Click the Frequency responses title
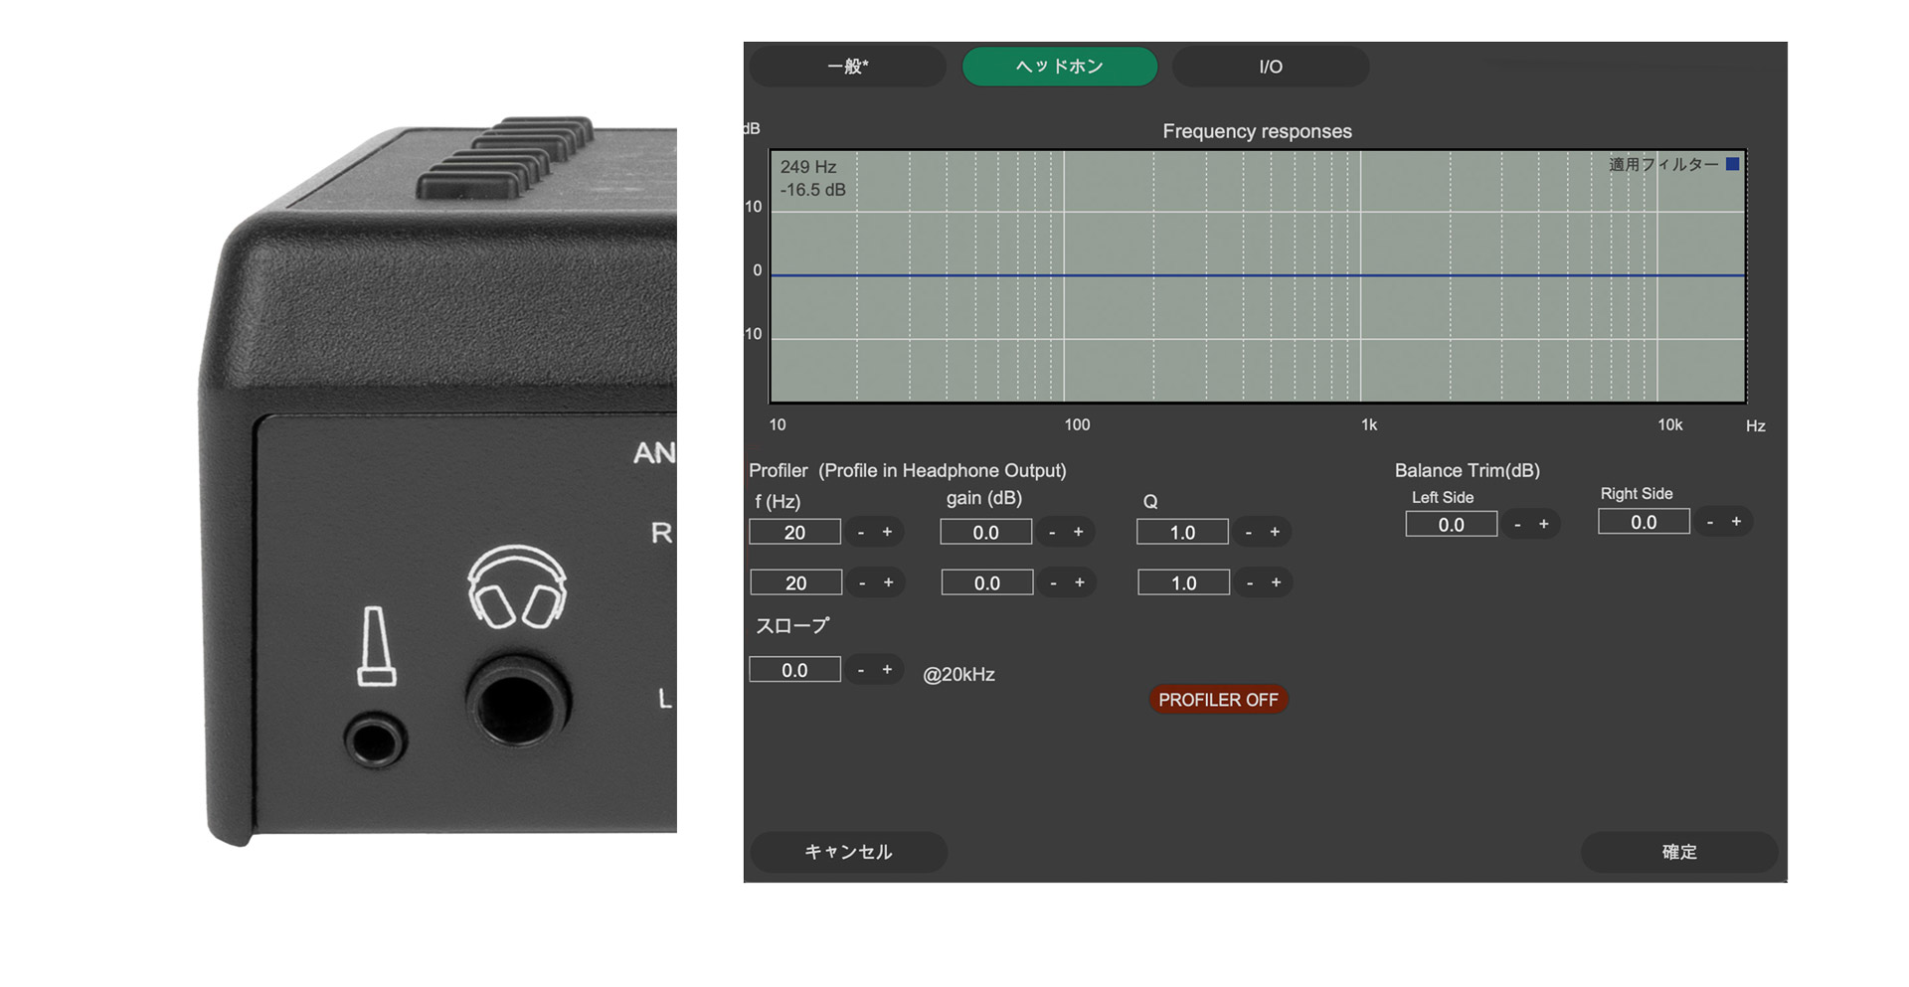The width and height of the screenshot is (1909, 987). [1257, 131]
